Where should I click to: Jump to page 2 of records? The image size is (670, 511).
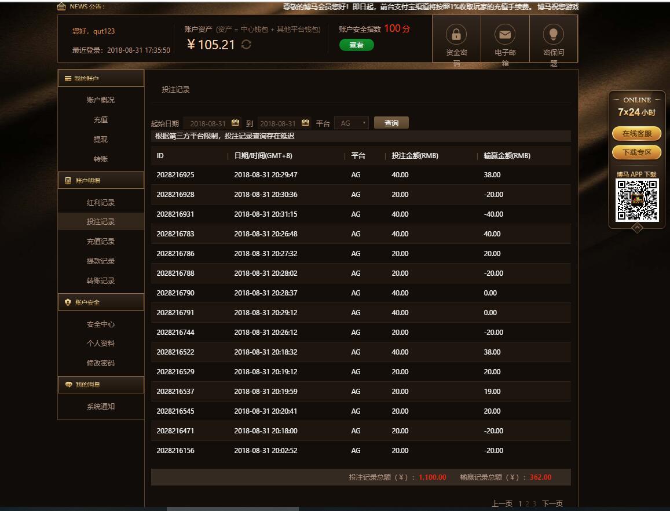tap(527, 503)
